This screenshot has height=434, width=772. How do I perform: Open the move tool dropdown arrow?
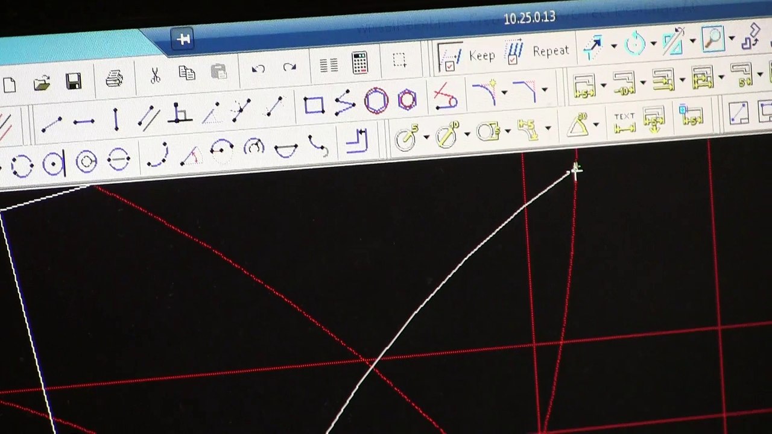click(x=613, y=46)
